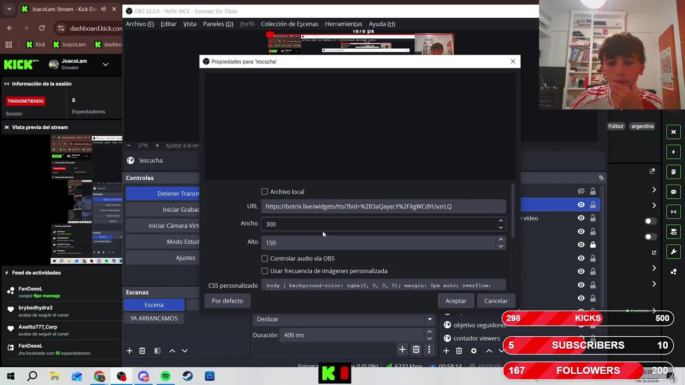
Task: Check Usar frecuencia de imágenes personalizada
Action: [264, 271]
